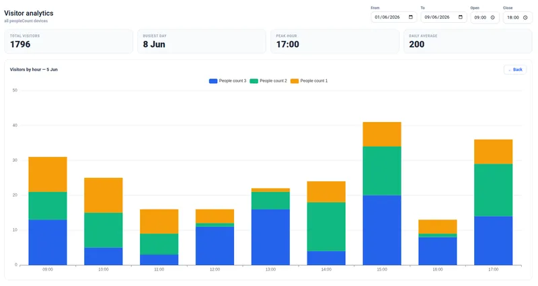The width and height of the screenshot is (538, 286).
Task: Click 'all peopleCount devices' subtitle
Action: pyautogui.click(x=26, y=21)
